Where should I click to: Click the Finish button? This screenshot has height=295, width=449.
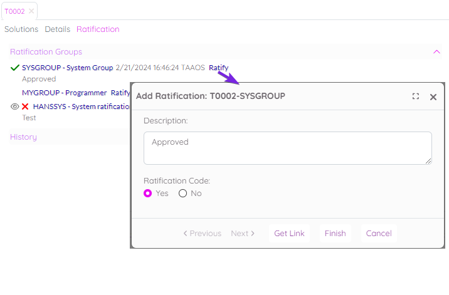tap(335, 234)
